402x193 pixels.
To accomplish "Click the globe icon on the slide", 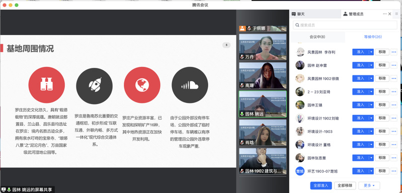I will pos(142,85).
